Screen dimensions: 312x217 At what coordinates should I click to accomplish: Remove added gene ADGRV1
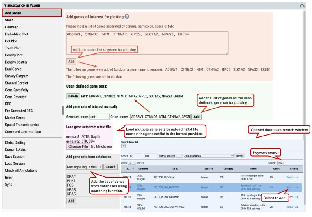pyautogui.click(x=171, y=69)
